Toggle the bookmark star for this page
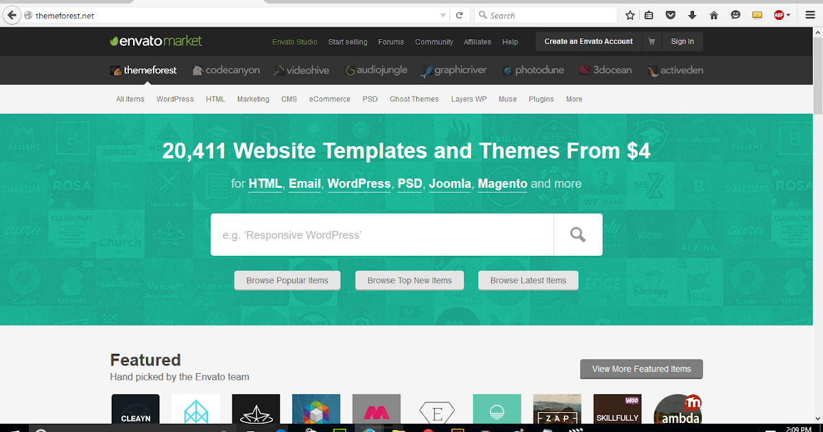Viewport: 823px width, 432px height. (x=629, y=15)
